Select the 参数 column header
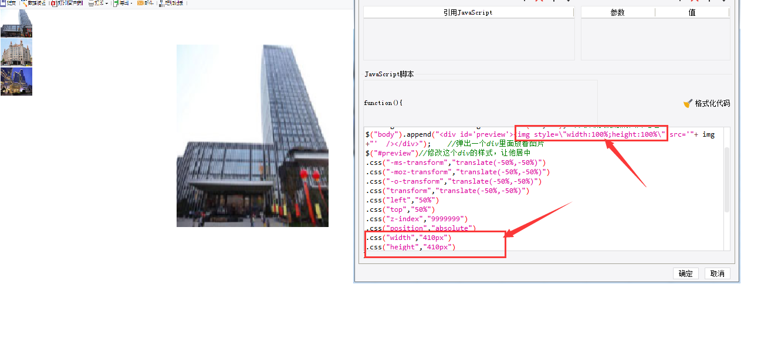 click(618, 12)
